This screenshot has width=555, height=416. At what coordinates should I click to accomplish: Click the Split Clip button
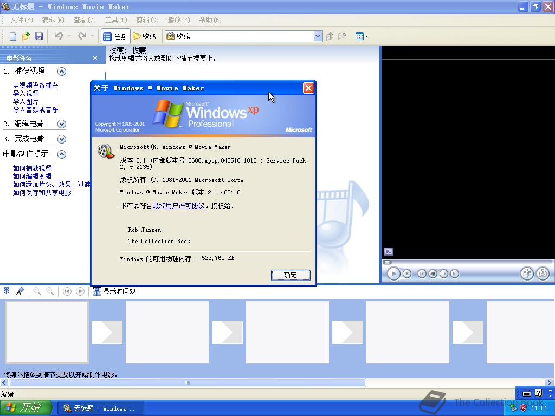527,274
